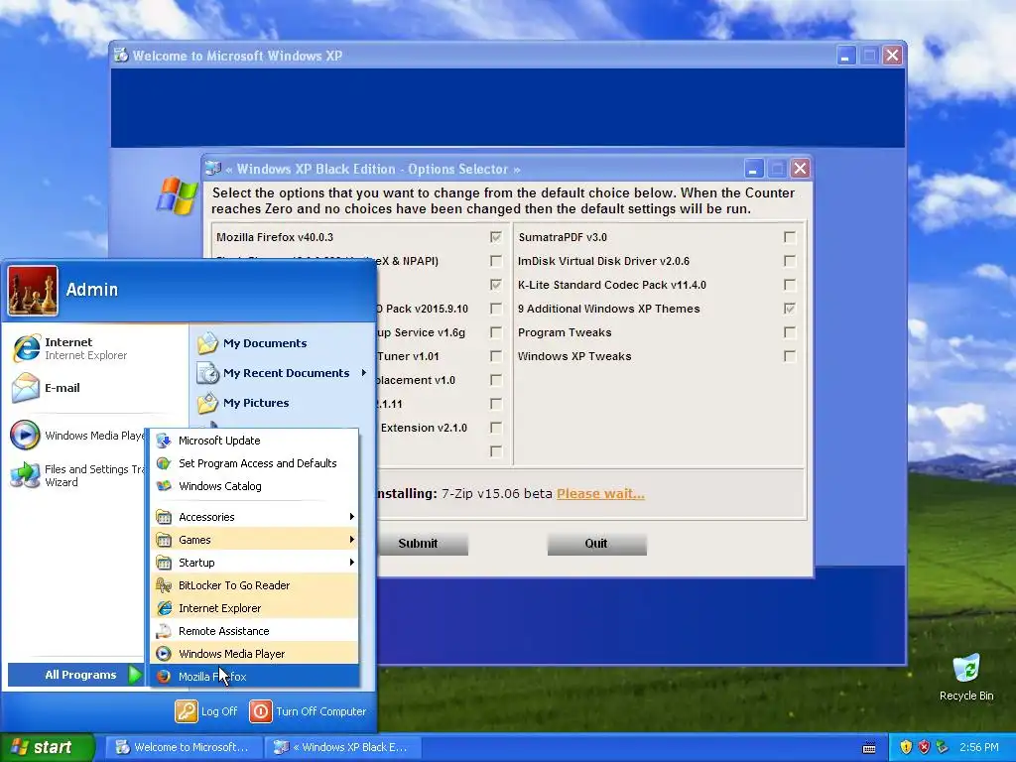Click the Games folder icon
Image resolution: width=1016 pixels, height=762 pixels.
164,540
